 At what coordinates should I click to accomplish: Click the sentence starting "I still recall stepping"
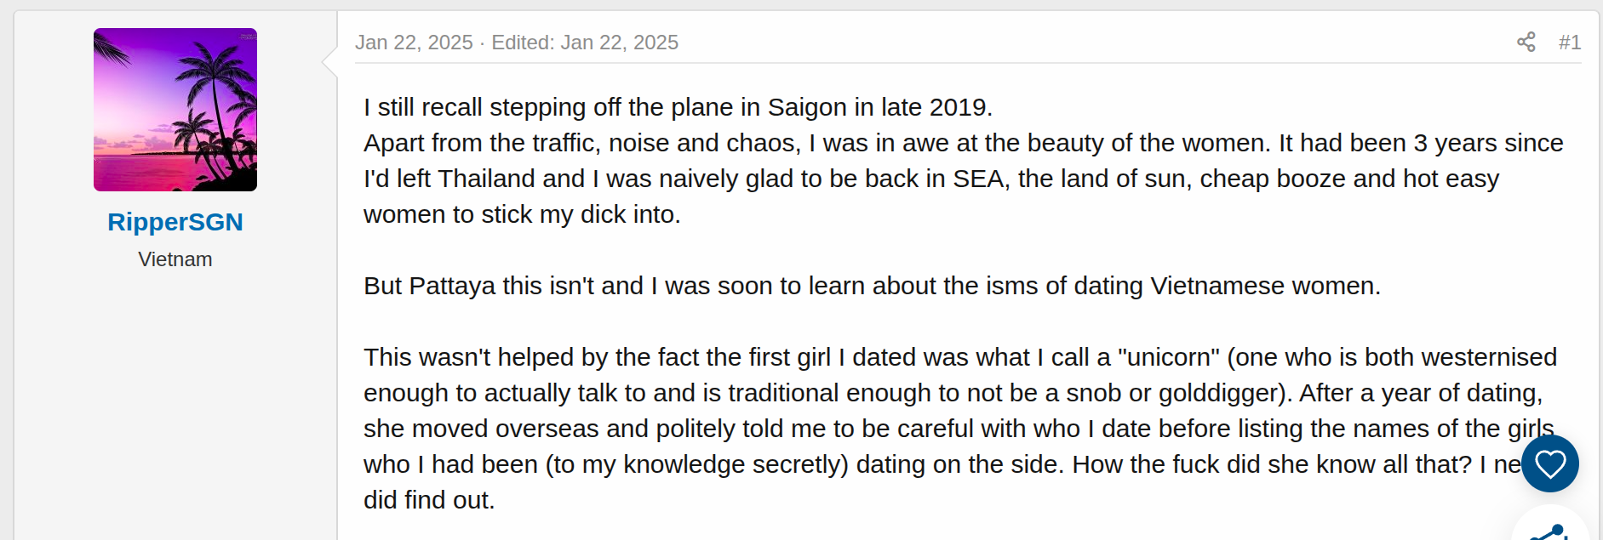point(678,107)
